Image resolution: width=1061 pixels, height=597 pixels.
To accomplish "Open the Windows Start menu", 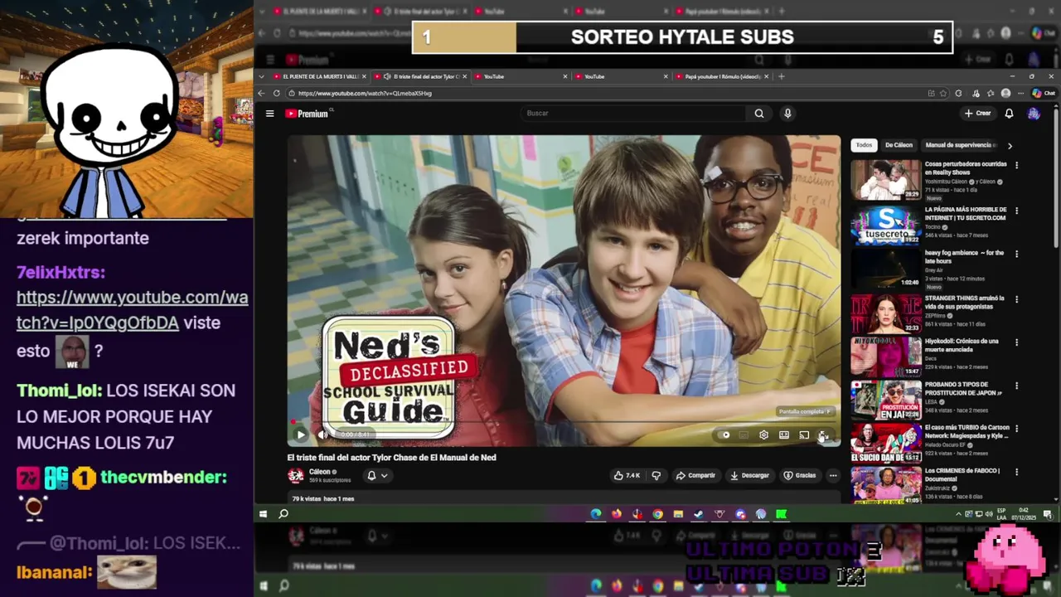I will click(x=263, y=514).
